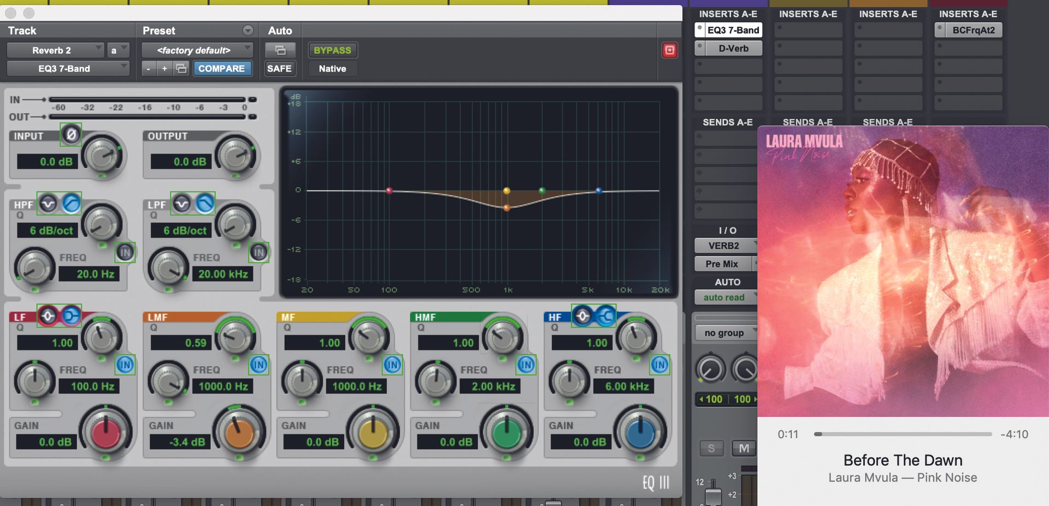The image size is (1049, 506).
Task: Click the automation enable icon under Auto
Action: (280, 50)
